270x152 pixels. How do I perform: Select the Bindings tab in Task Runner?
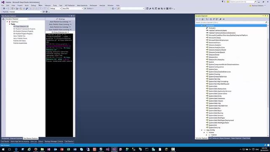pos(61,19)
